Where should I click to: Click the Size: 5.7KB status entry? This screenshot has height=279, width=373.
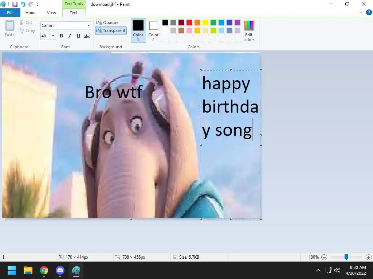coord(186,257)
